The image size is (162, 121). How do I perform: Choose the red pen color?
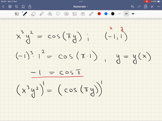tap(99, 14)
